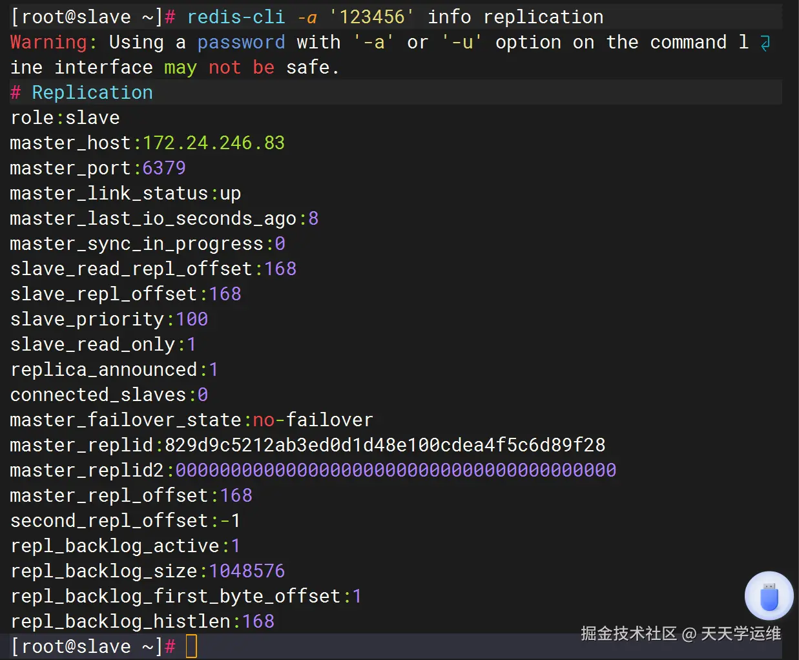Click the master_last_io_seconds_ago value 8
Viewport: 799px width, 660px height.
pyautogui.click(x=313, y=218)
